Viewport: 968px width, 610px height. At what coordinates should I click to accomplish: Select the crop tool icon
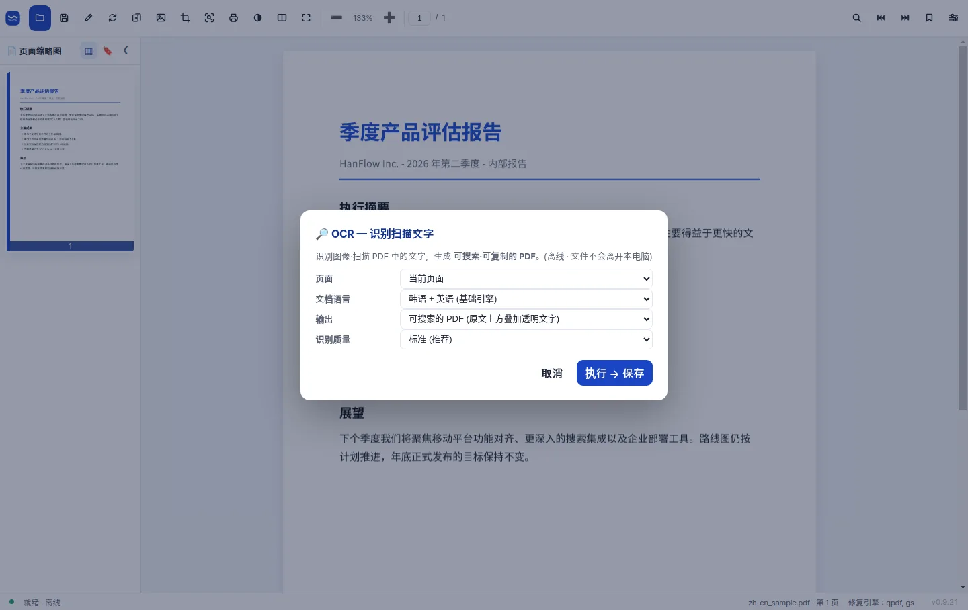pos(186,18)
